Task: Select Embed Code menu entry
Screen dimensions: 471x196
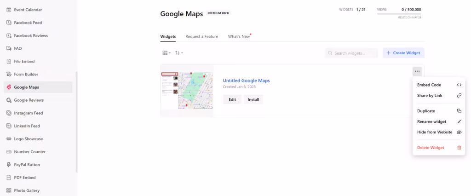Action: (x=439, y=85)
